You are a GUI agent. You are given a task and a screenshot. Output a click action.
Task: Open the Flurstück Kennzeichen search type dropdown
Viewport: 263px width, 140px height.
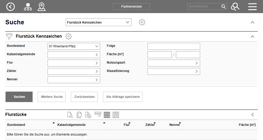[98, 23]
